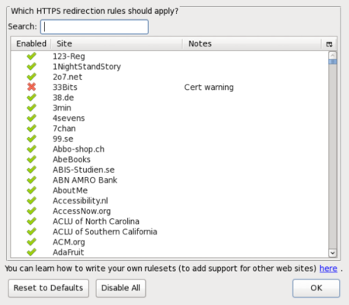Image resolution: width=349 pixels, height=305 pixels.
Task: Click the ACLU of North Carolina check icon
Action: pyautogui.click(x=32, y=221)
